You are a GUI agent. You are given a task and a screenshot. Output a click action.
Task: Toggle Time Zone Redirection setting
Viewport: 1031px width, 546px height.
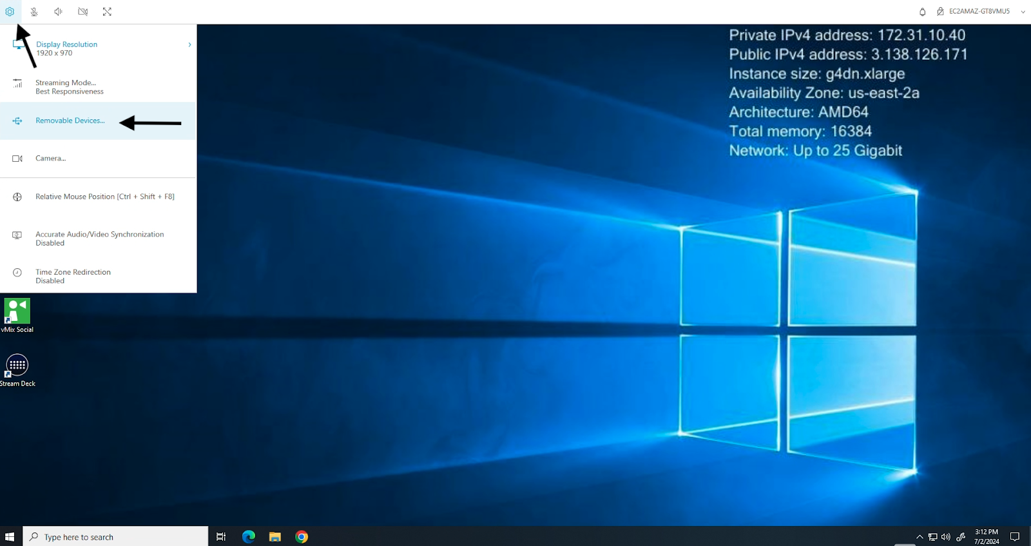pos(98,276)
